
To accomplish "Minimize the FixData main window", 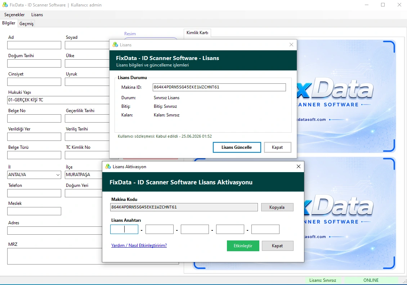I will pyautogui.click(x=367, y=5).
